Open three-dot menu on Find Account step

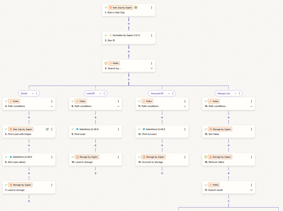point(185,129)
